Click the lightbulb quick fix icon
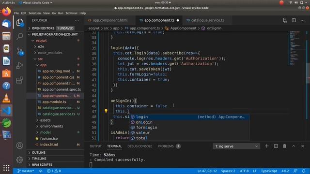 106,111
